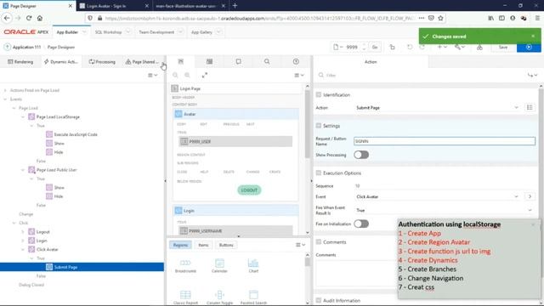This screenshot has width=544, height=306.
Task: Open the Event select list Click Avatar
Action: (x=437, y=196)
